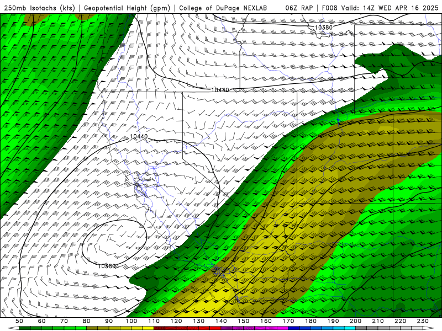442x331 pixels.
Task: Click the colorbar value 200
Action: click(x=355, y=321)
